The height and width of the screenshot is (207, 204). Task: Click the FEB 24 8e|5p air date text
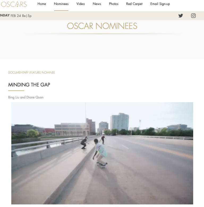(21, 16)
